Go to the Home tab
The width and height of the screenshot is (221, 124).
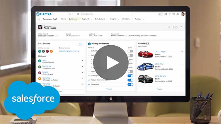63,19
